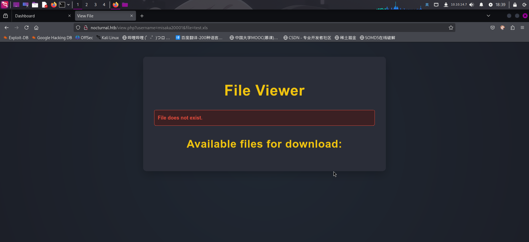This screenshot has width=529, height=242.
Task: Switch to the Dashboard tab
Action: [x=43, y=16]
